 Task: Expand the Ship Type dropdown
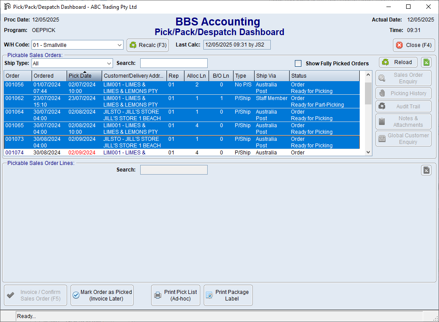(x=109, y=63)
